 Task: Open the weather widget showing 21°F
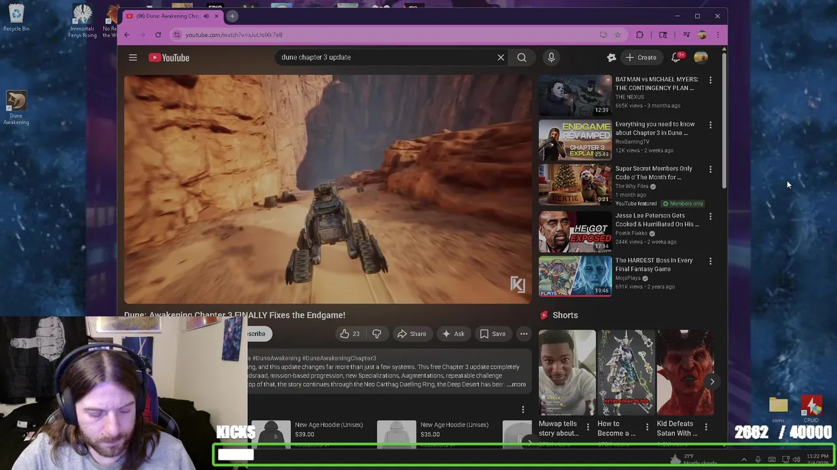point(693,460)
